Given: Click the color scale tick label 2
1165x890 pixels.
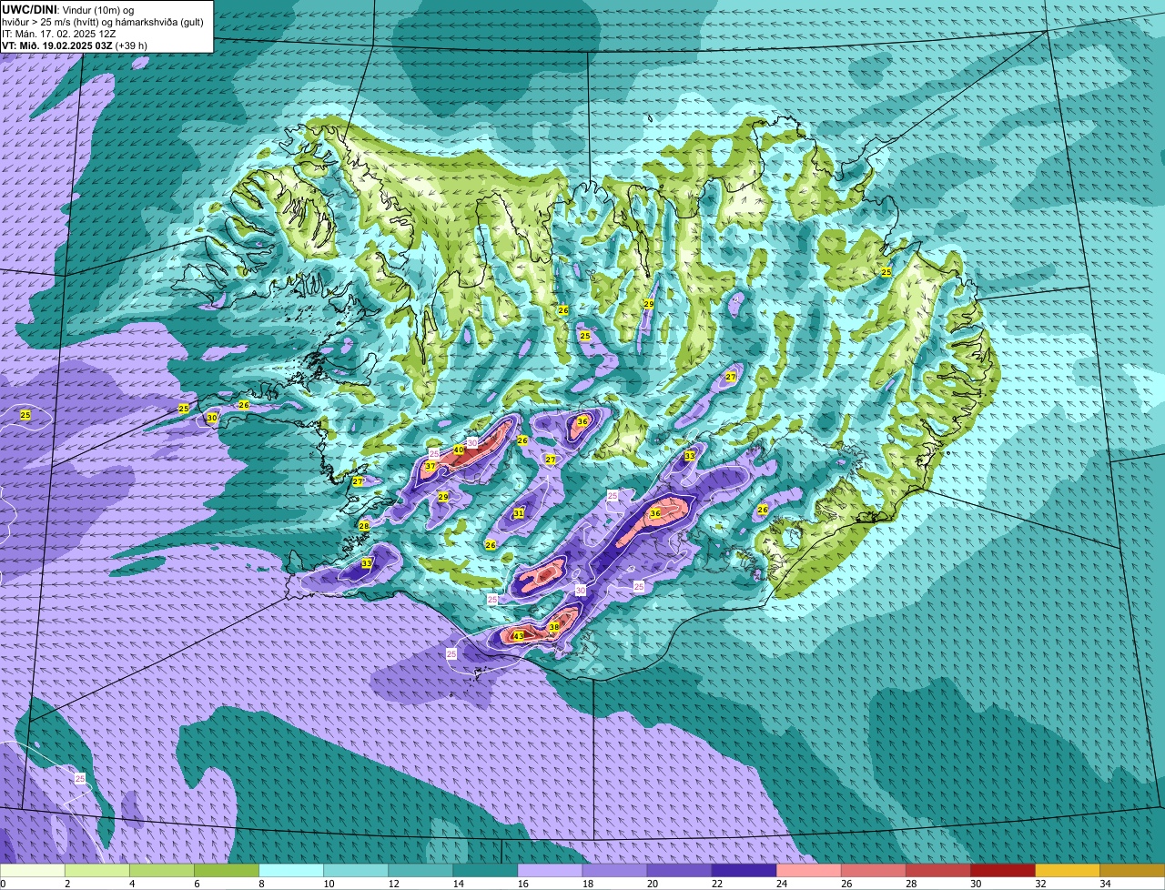Looking at the screenshot, I should click(67, 884).
